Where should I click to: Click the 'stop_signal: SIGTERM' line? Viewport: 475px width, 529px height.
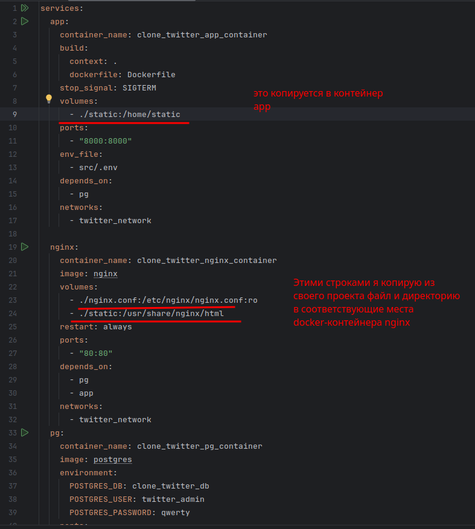click(x=108, y=87)
